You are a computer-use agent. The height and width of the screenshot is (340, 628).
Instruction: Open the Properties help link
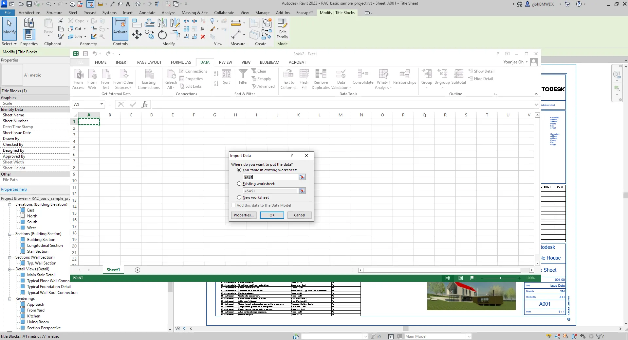14,189
